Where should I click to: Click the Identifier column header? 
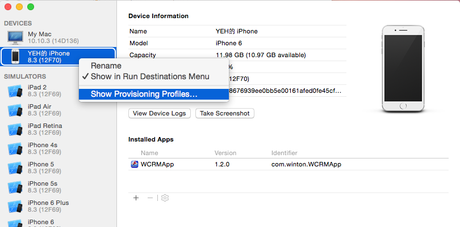[285, 153]
